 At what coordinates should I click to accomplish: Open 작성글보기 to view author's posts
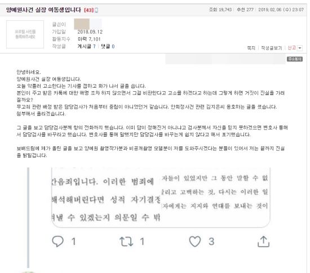coord(272,48)
